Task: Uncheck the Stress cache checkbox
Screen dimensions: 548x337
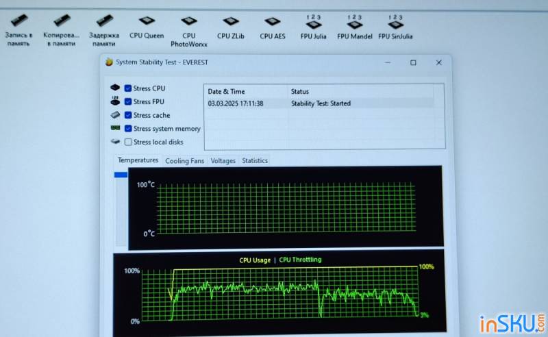Action: (x=128, y=115)
